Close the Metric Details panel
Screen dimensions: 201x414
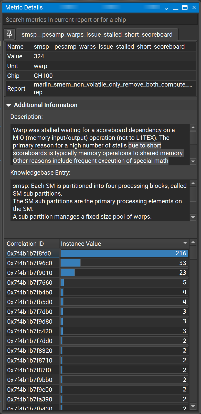[x=194, y=8]
